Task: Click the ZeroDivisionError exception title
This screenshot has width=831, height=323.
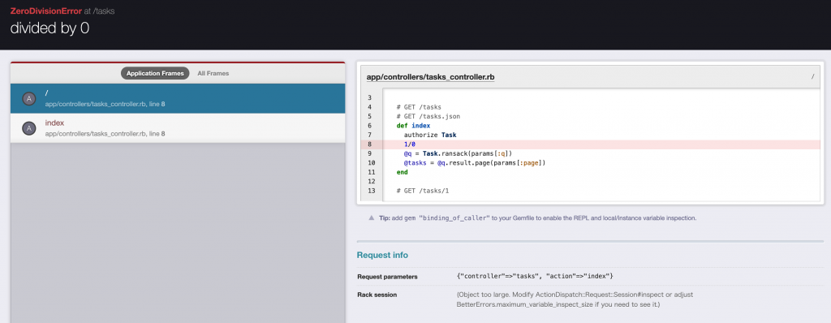Action: click(x=46, y=11)
